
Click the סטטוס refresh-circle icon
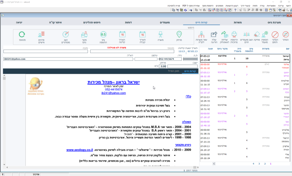pos(22,34)
